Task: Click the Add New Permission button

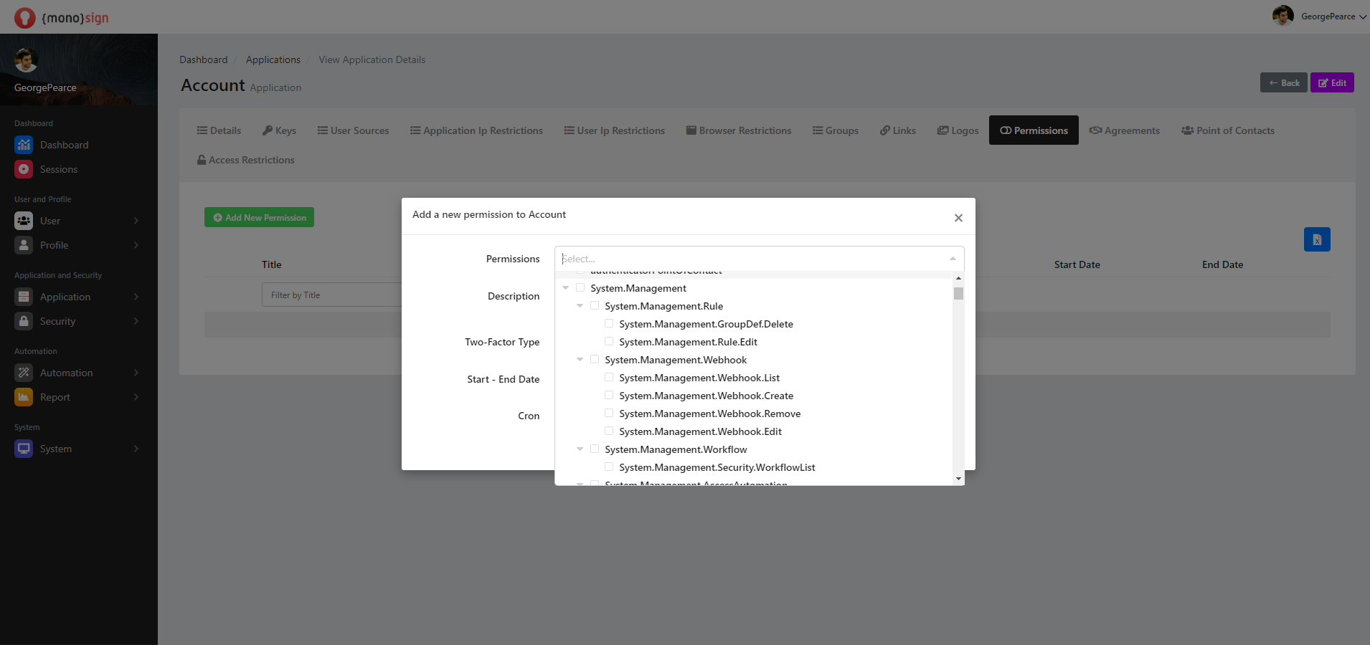Action: tap(259, 217)
